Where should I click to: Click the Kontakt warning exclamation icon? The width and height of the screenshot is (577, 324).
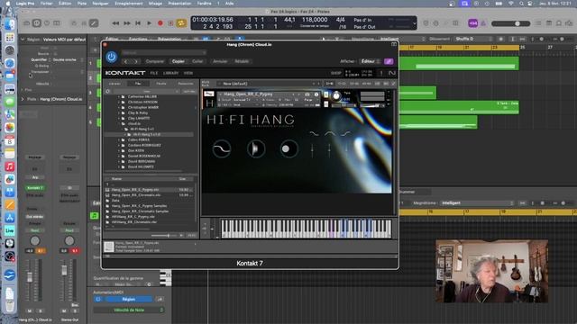point(381,73)
